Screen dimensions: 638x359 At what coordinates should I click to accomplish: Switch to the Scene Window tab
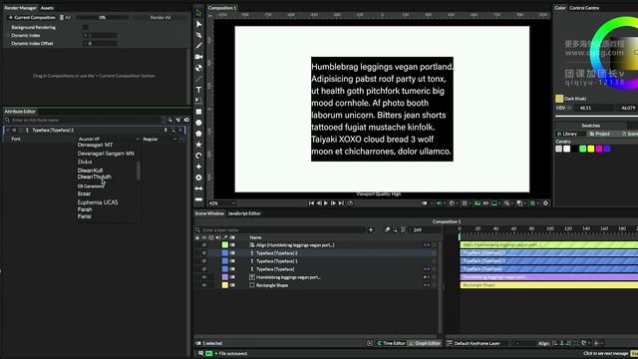tap(209, 213)
